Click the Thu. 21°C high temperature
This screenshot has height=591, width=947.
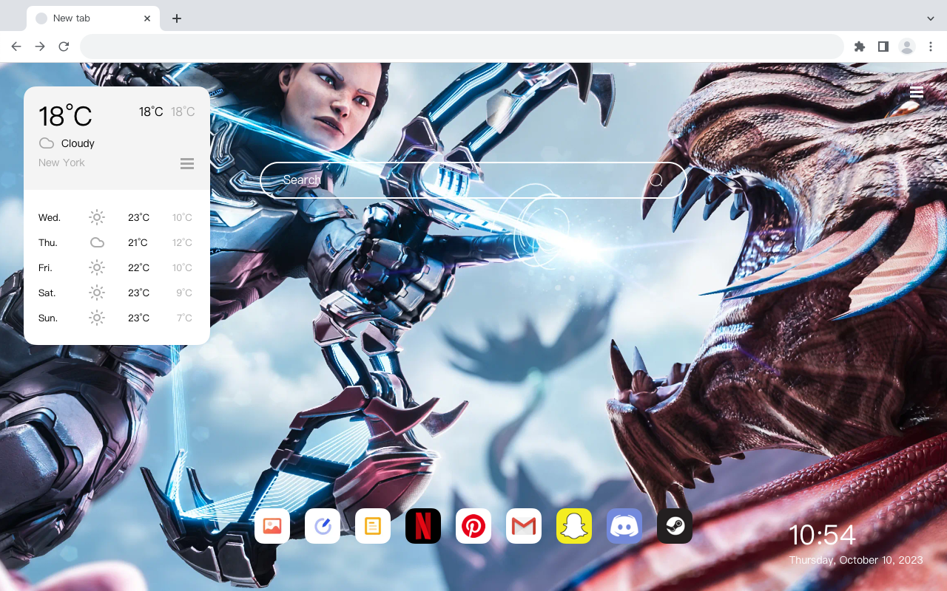point(138,242)
